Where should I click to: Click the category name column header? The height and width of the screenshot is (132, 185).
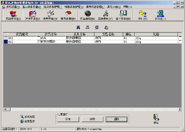(80, 34)
